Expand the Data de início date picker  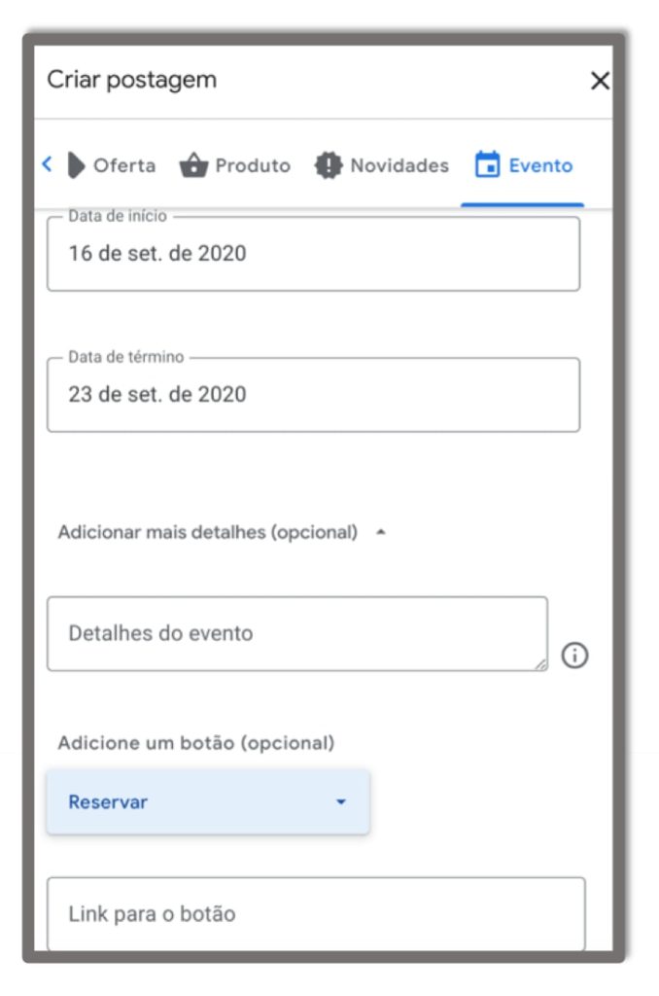(311, 254)
